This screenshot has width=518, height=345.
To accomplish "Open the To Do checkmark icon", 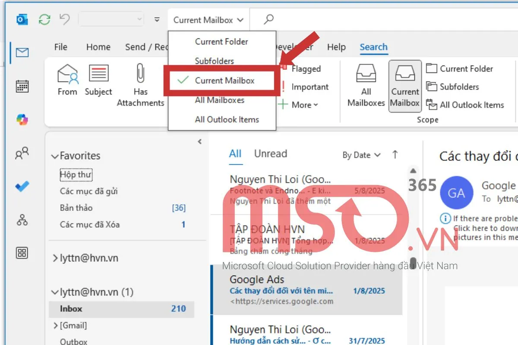I will click(x=22, y=186).
